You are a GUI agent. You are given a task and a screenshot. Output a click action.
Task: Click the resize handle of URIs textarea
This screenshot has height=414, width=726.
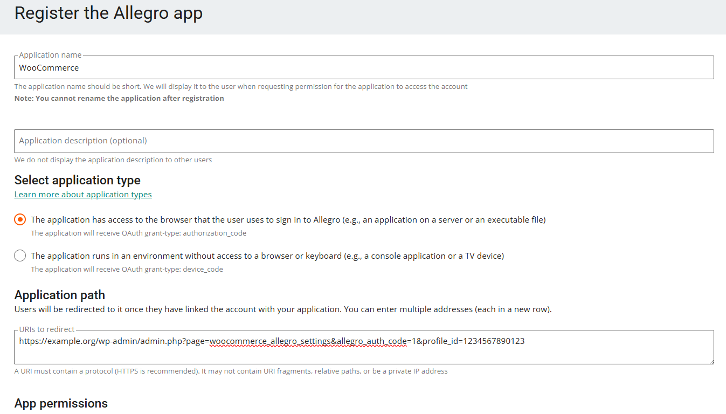click(710, 361)
